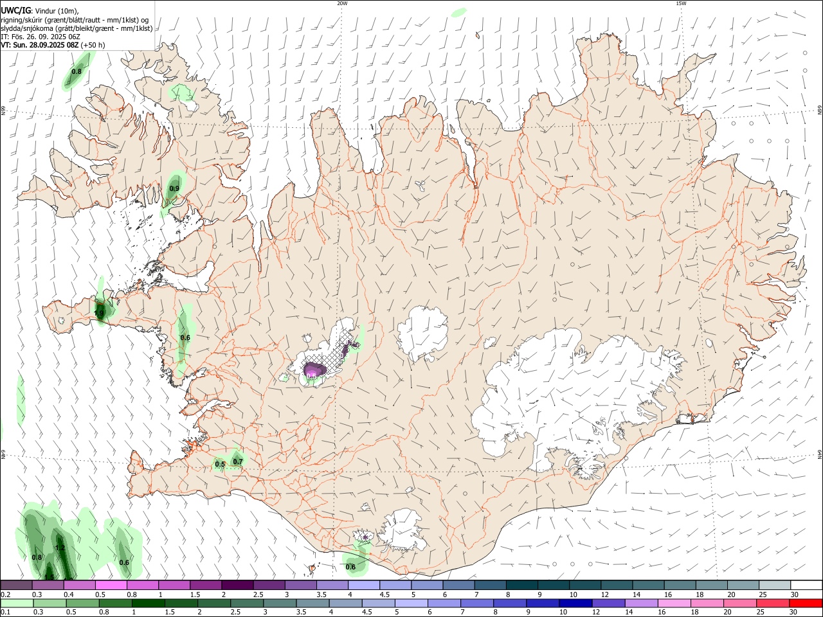823x617 pixels.
Task: Click the 0.6 value near the south coast glacier
Action: (350, 567)
